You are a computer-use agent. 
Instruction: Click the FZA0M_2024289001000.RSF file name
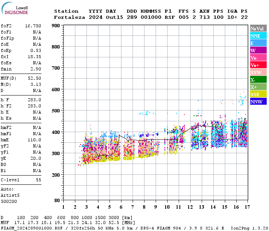(x=32, y=228)
